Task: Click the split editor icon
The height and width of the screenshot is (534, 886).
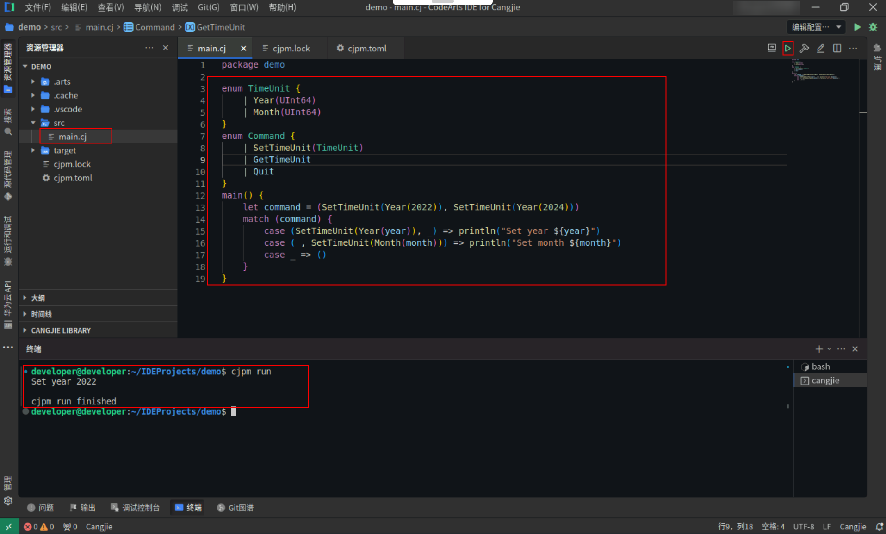Action: 837,48
